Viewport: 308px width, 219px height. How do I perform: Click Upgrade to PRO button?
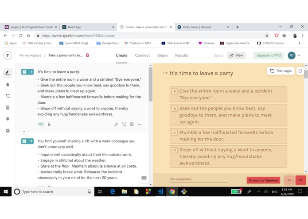tap(269, 55)
